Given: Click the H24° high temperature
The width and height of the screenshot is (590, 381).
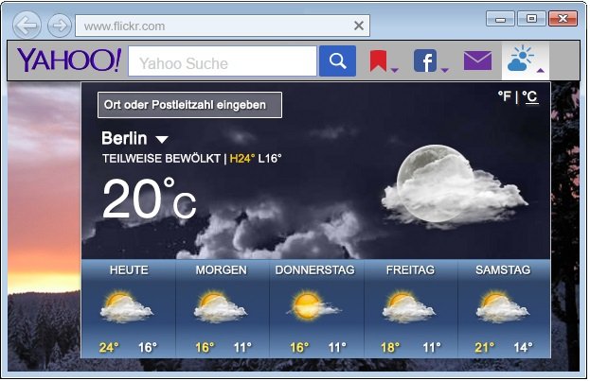Looking at the screenshot, I should 241,159.
